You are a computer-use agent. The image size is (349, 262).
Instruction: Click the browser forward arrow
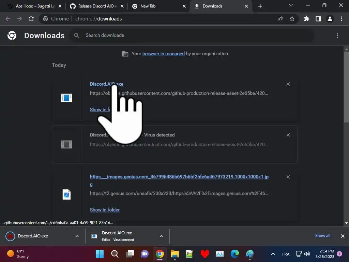19,19
